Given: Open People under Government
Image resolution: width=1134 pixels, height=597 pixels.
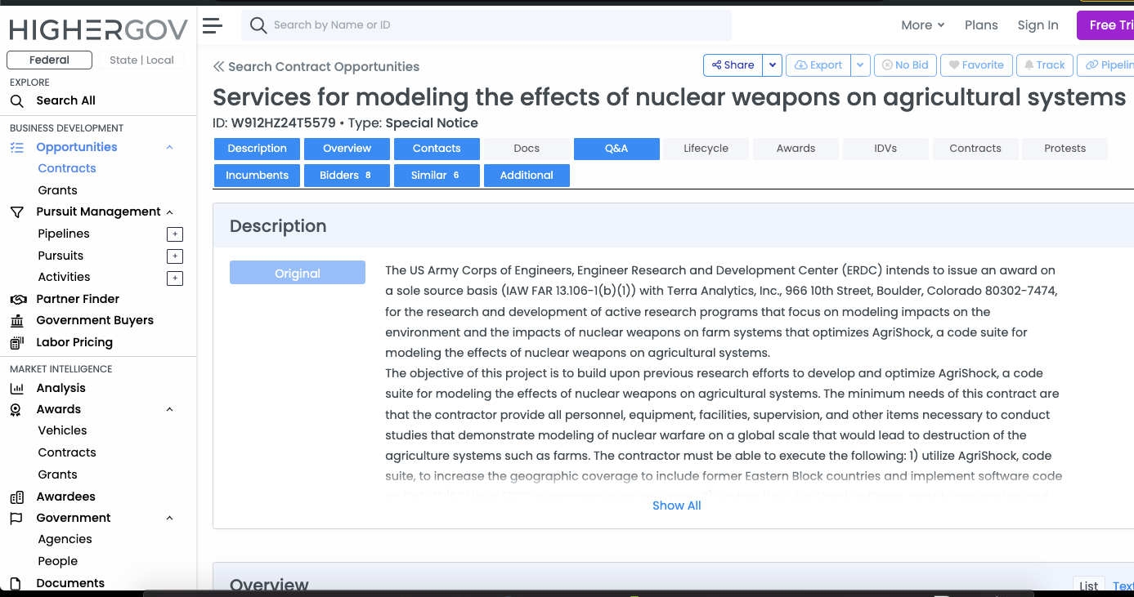Looking at the screenshot, I should tap(57, 561).
